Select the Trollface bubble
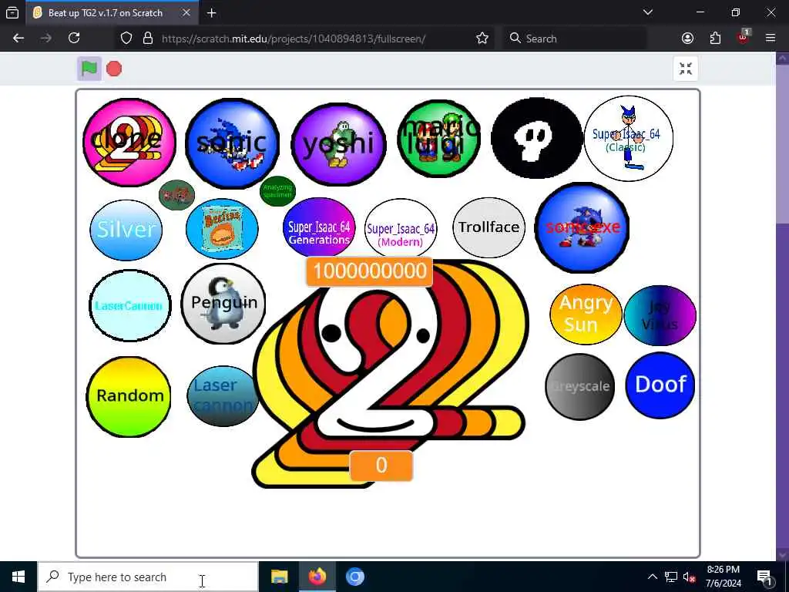Viewport: 789px width, 592px height. tap(489, 227)
